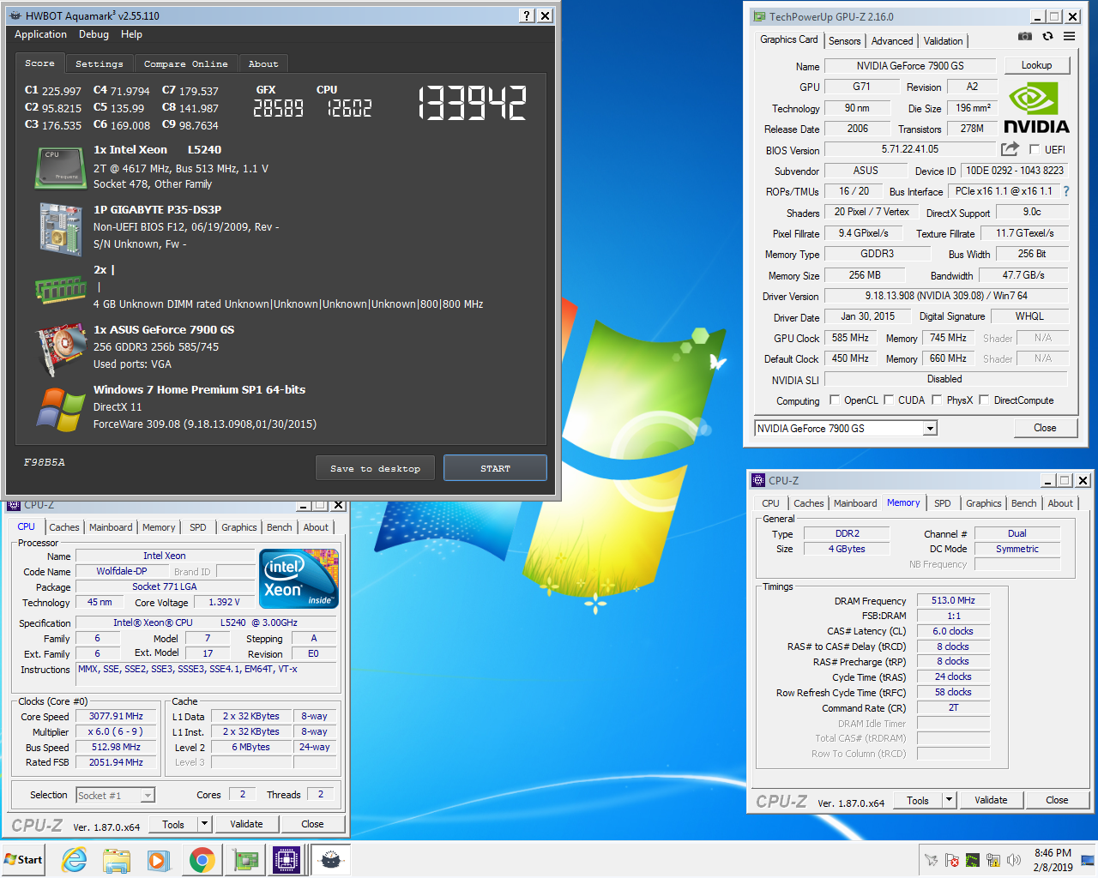Switch to the Settings tab in Aquamark
This screenshot has width=1098, height=878.
coord(100,63)
